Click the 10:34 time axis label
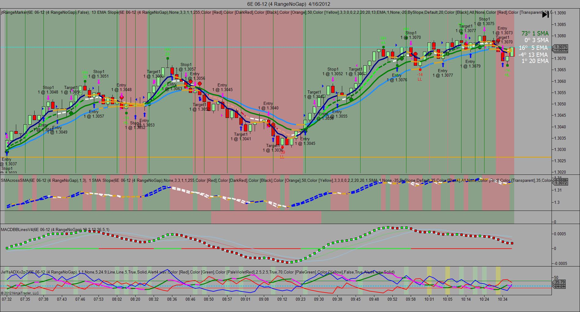 [503, 299]
